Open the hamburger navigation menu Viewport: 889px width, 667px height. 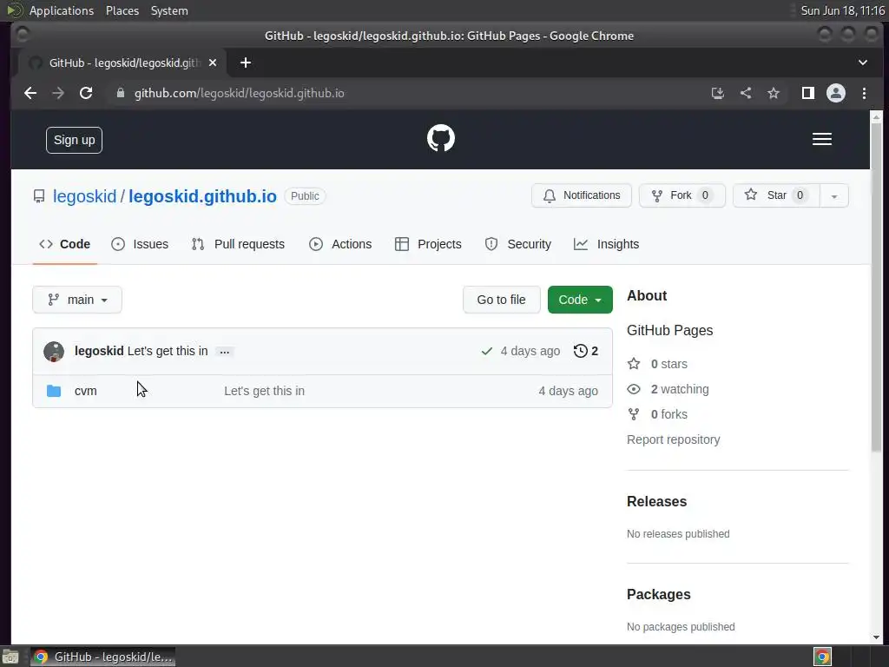(821, 139)
